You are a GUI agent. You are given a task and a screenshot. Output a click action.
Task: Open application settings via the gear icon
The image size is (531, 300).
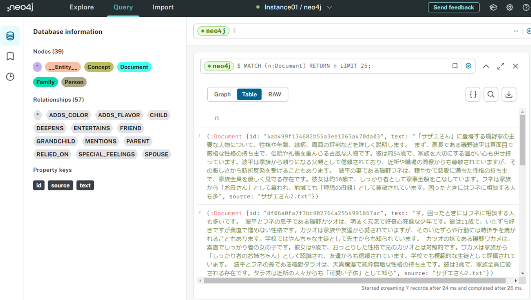(x=509, y=7)
